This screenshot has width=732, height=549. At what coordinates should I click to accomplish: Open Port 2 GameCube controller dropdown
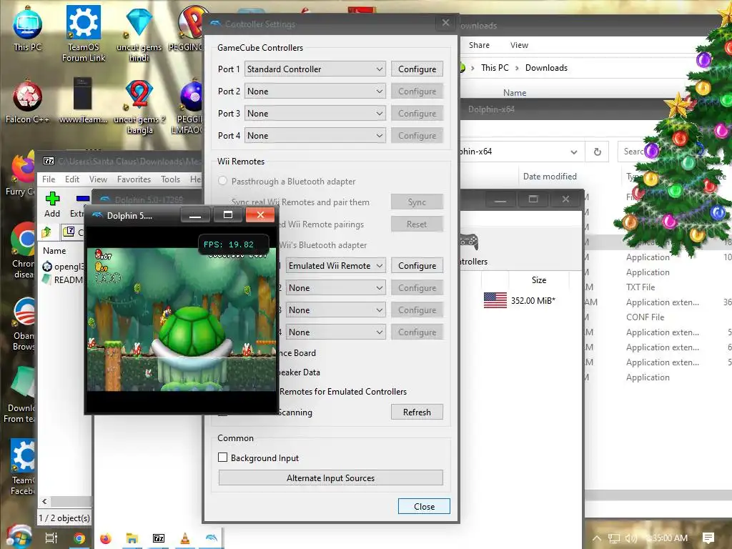coord(315,91)
